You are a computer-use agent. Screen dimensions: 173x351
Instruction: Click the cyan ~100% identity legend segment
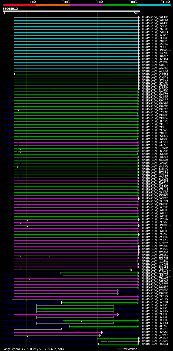coord(153,5)
